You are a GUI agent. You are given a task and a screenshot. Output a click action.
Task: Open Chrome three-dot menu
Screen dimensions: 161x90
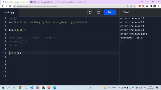click(x=158, y=6)
